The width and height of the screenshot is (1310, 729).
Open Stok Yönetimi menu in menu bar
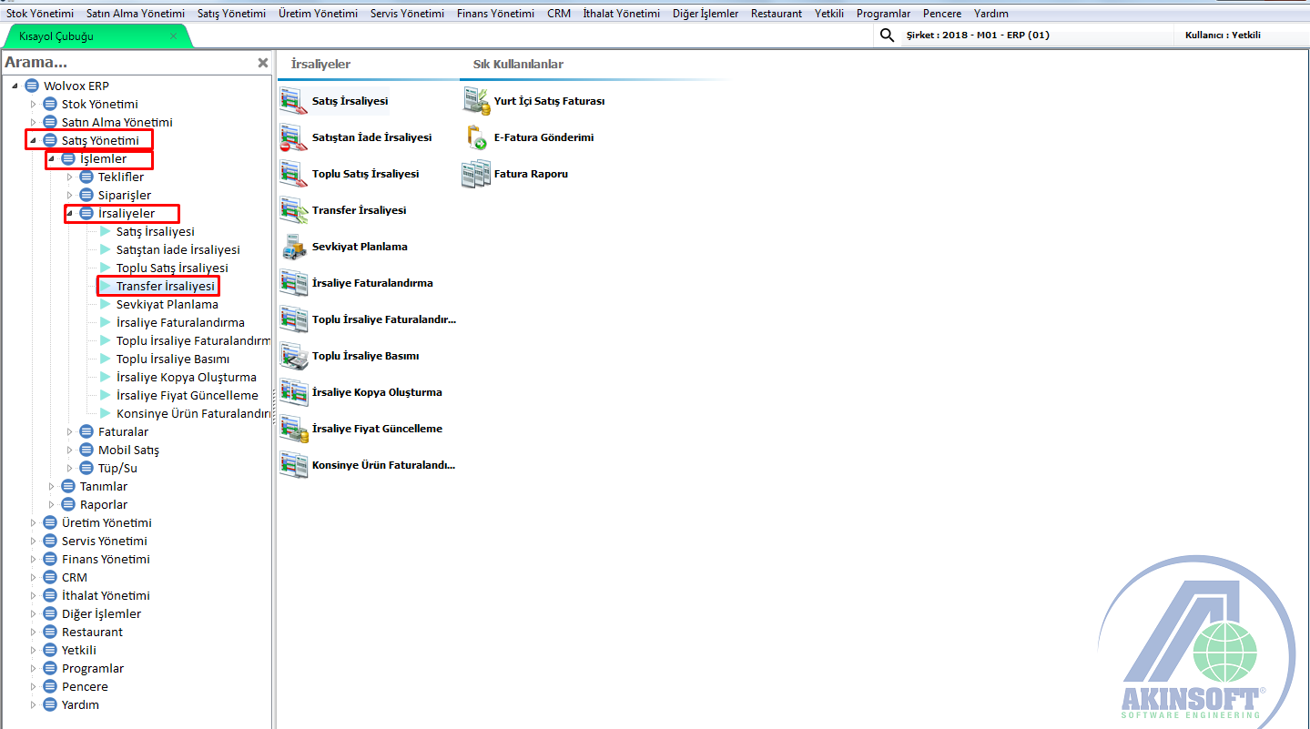tap(40, 14)
